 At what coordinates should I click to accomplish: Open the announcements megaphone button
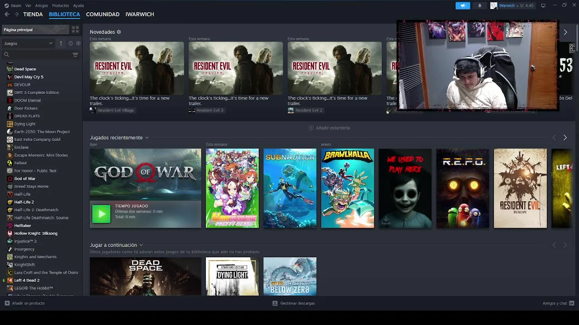point(463,5)
